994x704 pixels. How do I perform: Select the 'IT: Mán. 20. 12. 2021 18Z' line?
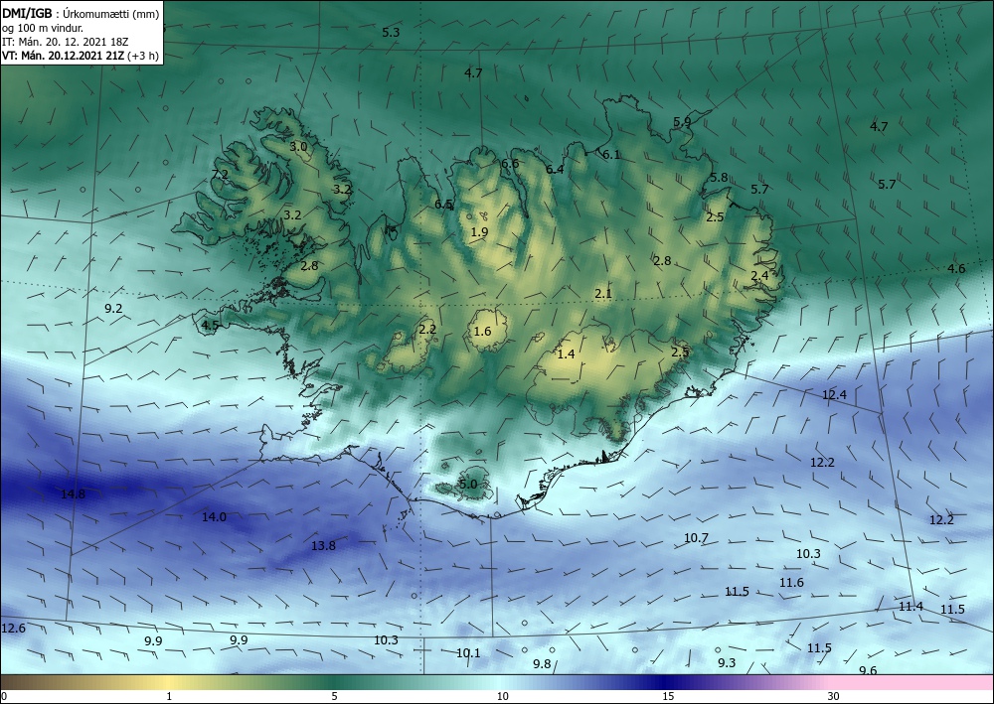pyautogui.click(x=66, y=42)
